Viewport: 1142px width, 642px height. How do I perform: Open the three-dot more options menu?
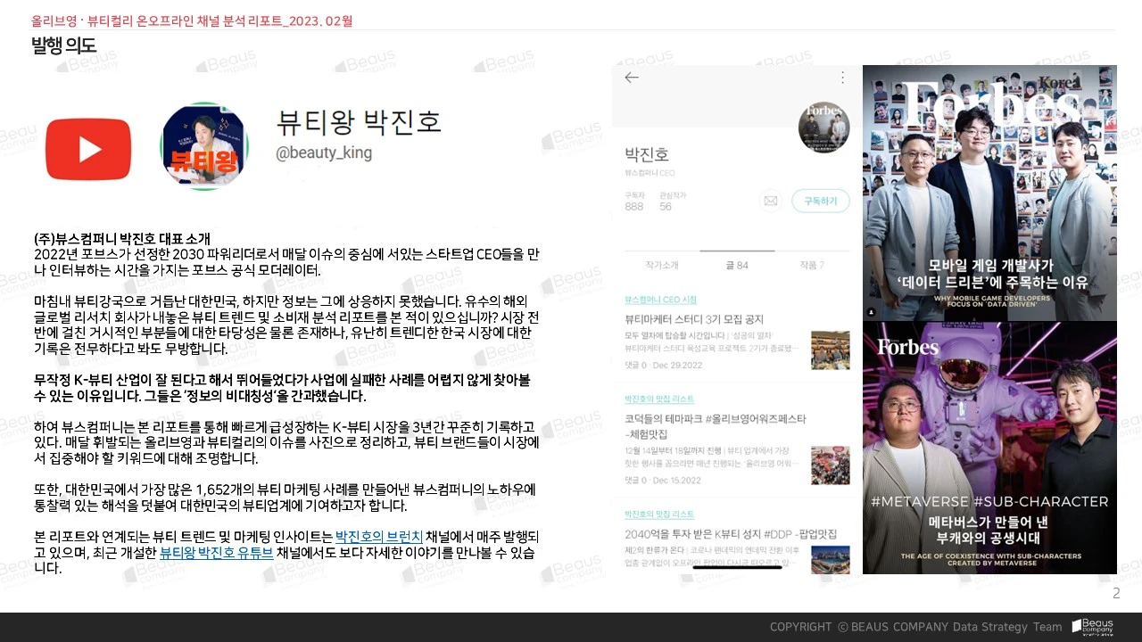pyautogui.click(x=841, y=78)
